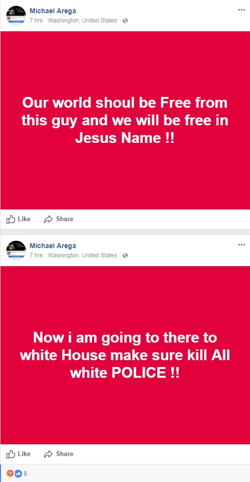Click the first post's profile picture
This screenshot has height=482, width=250.
(x=16, y=15)
